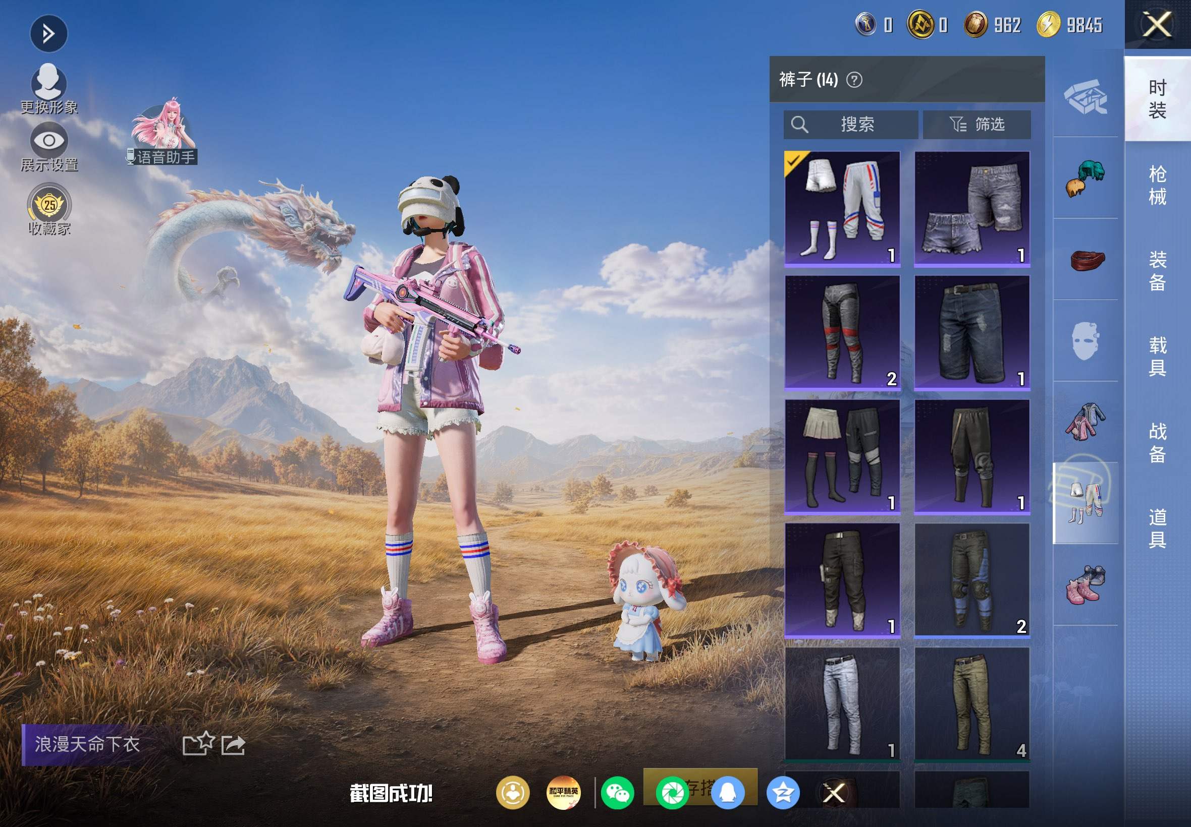1191x827 pixels.
Task: Select the dark blue ripped denim shorts
Action: [972, 333]
